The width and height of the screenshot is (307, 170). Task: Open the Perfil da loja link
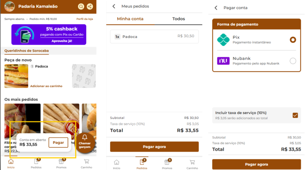pyautogui.click(x=85, y=19)
